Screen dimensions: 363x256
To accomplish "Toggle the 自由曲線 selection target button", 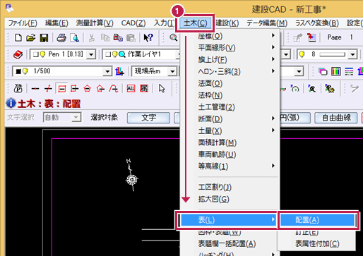I will [336, 118].
